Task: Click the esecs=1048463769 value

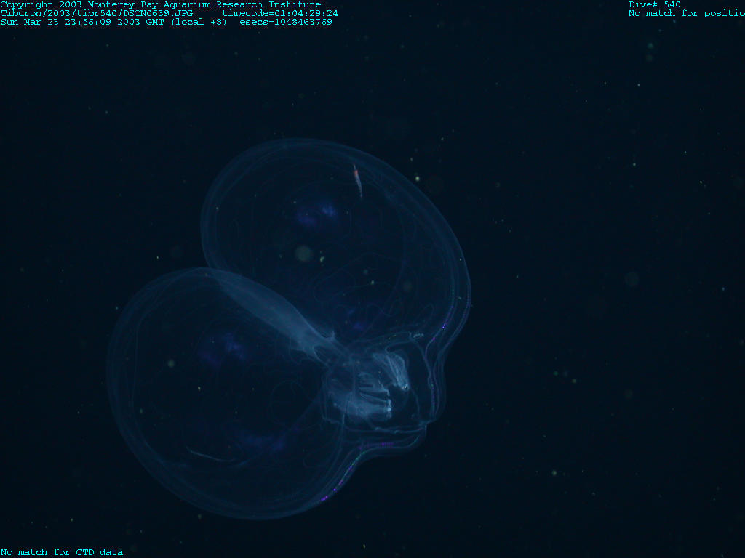Action: (x=286, y=22)
